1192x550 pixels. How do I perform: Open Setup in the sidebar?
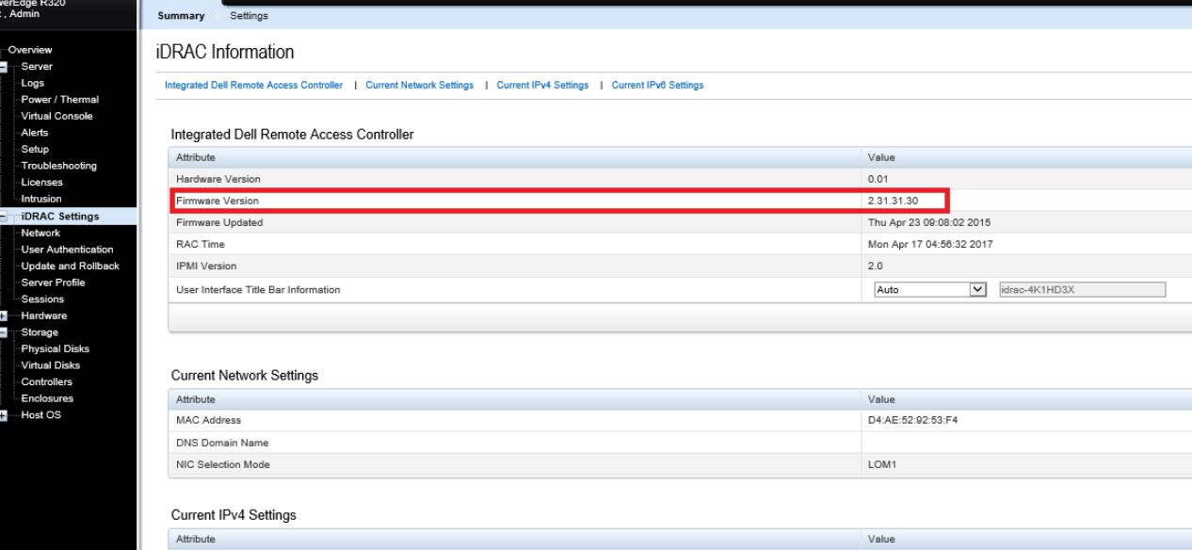point(35,150)
